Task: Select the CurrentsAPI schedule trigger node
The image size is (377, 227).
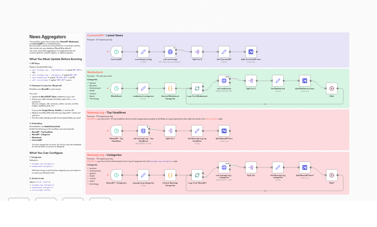Action: pyautogui.click(x=116, y=51)
